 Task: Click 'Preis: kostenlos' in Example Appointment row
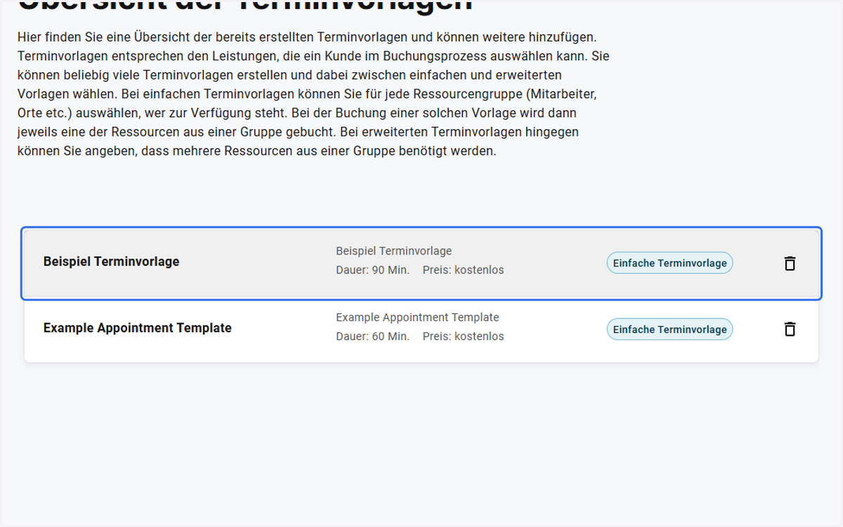point(463,336)
